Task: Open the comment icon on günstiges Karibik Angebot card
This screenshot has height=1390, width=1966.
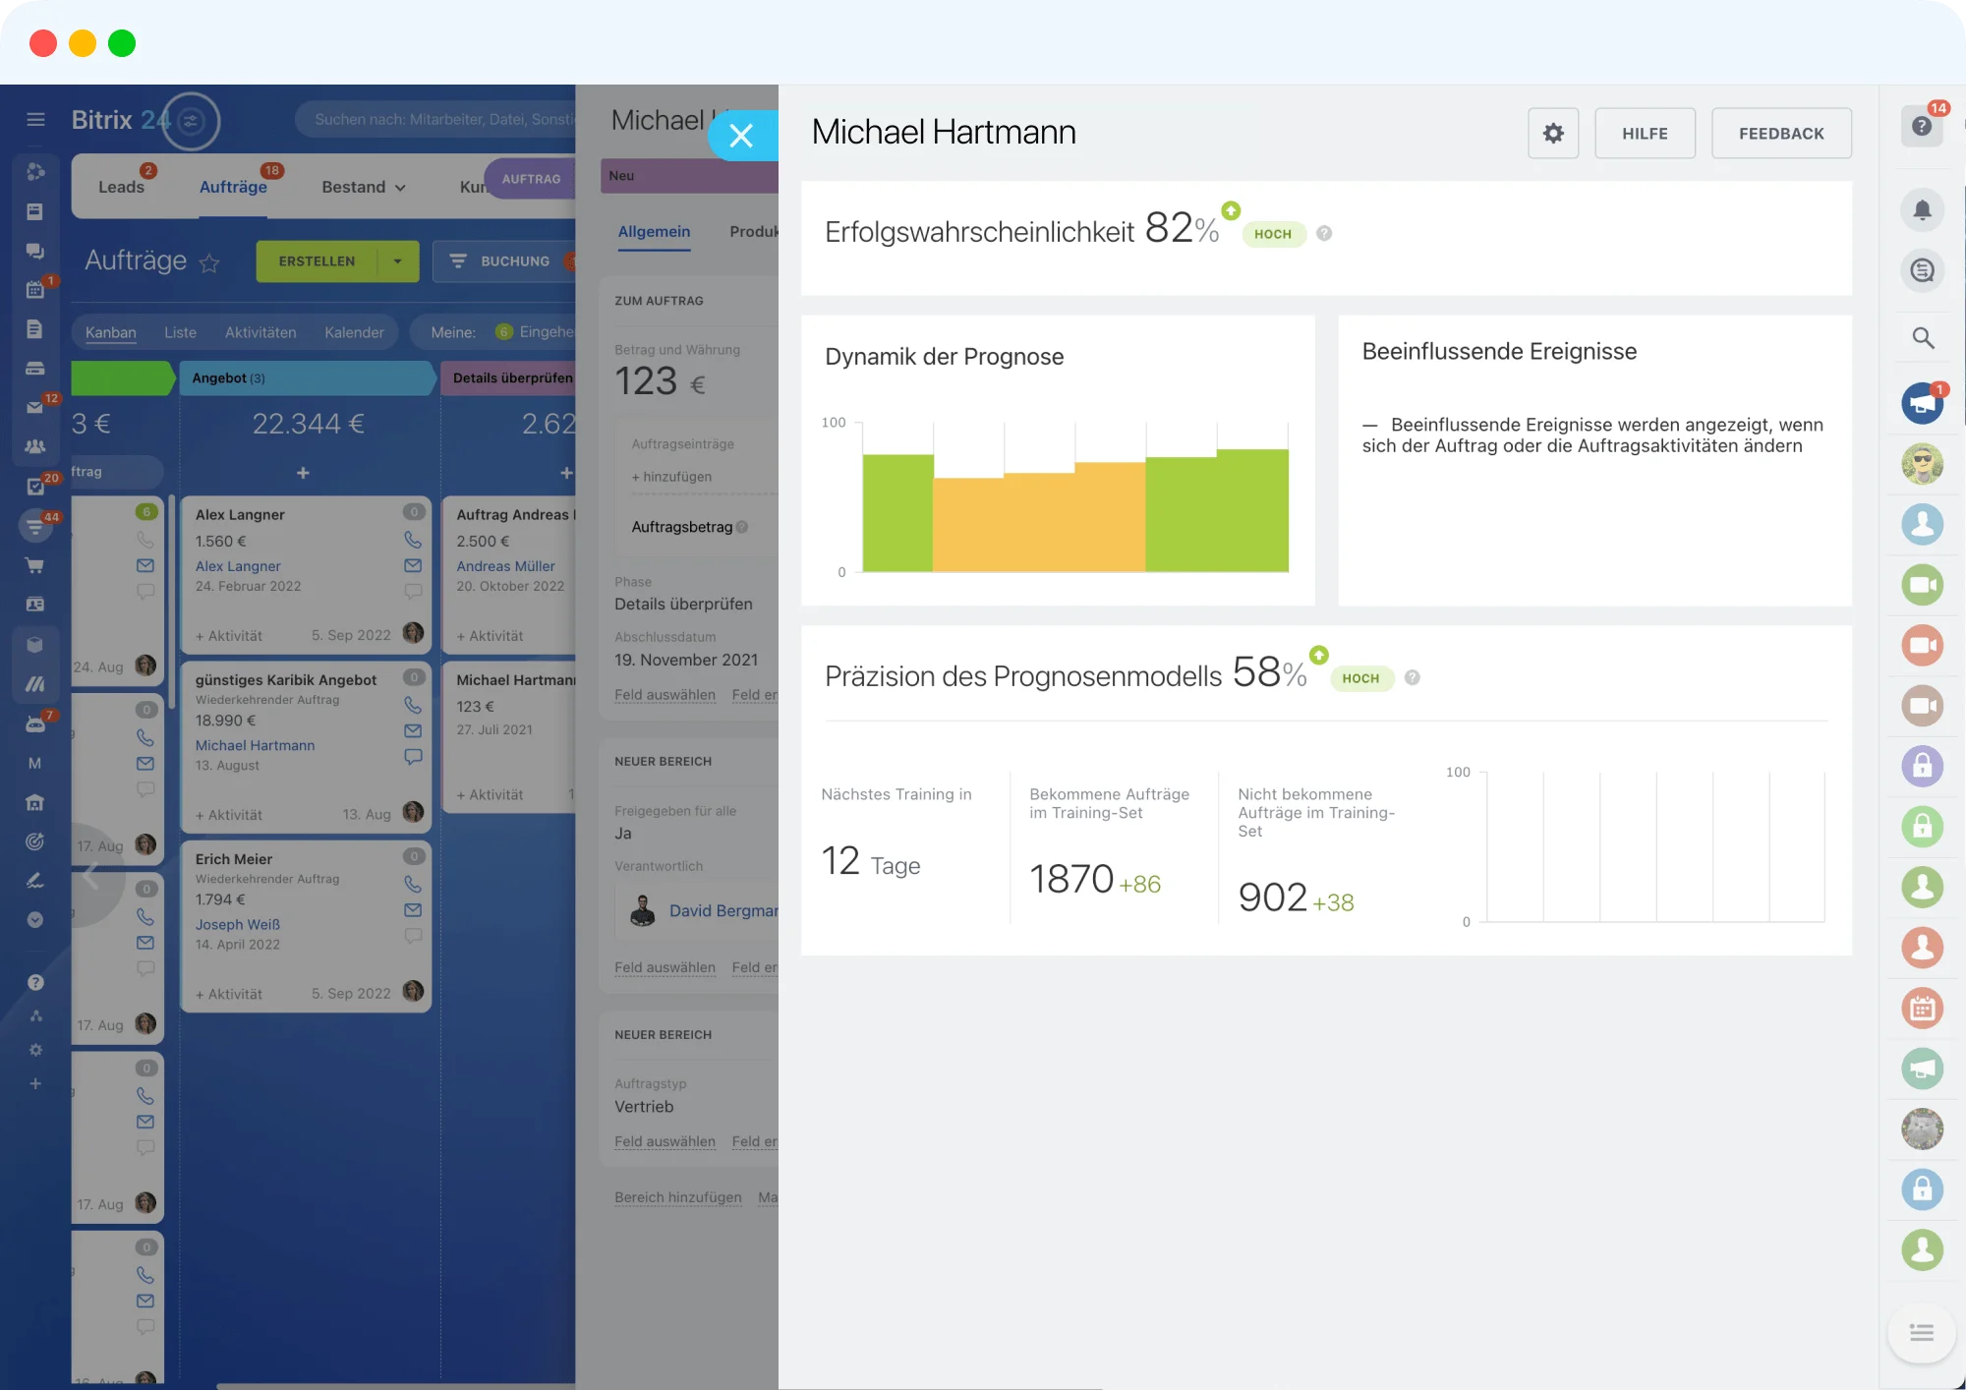Action: (413, 757)
